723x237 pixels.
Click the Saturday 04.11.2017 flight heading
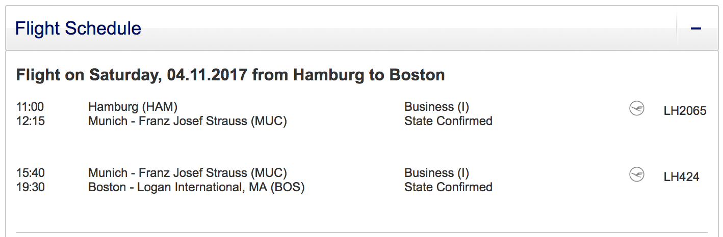[x=230, y=75]
